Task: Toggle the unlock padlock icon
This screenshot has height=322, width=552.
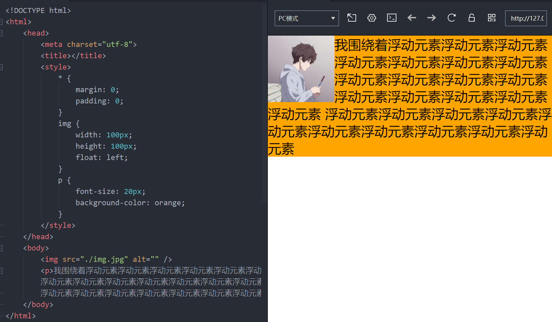Action: pyautogui.click(x=472, y=18)
